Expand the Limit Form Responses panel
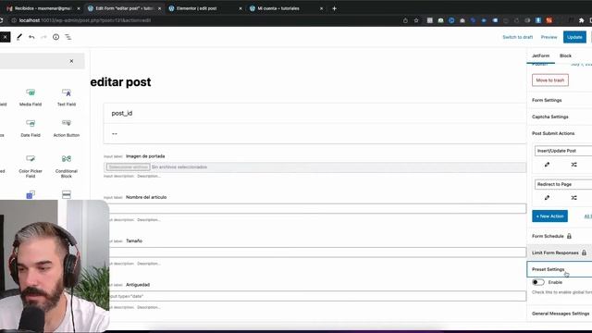 (559, 253)
